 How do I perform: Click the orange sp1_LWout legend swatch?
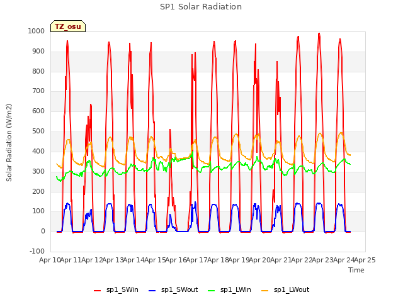point(264,291)
